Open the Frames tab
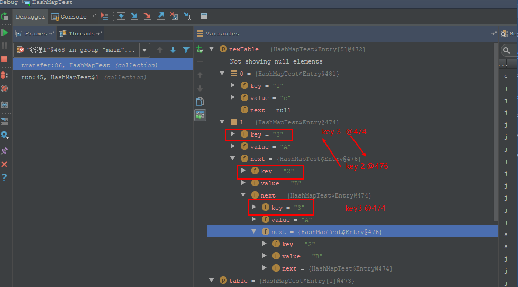 [35, 34]
